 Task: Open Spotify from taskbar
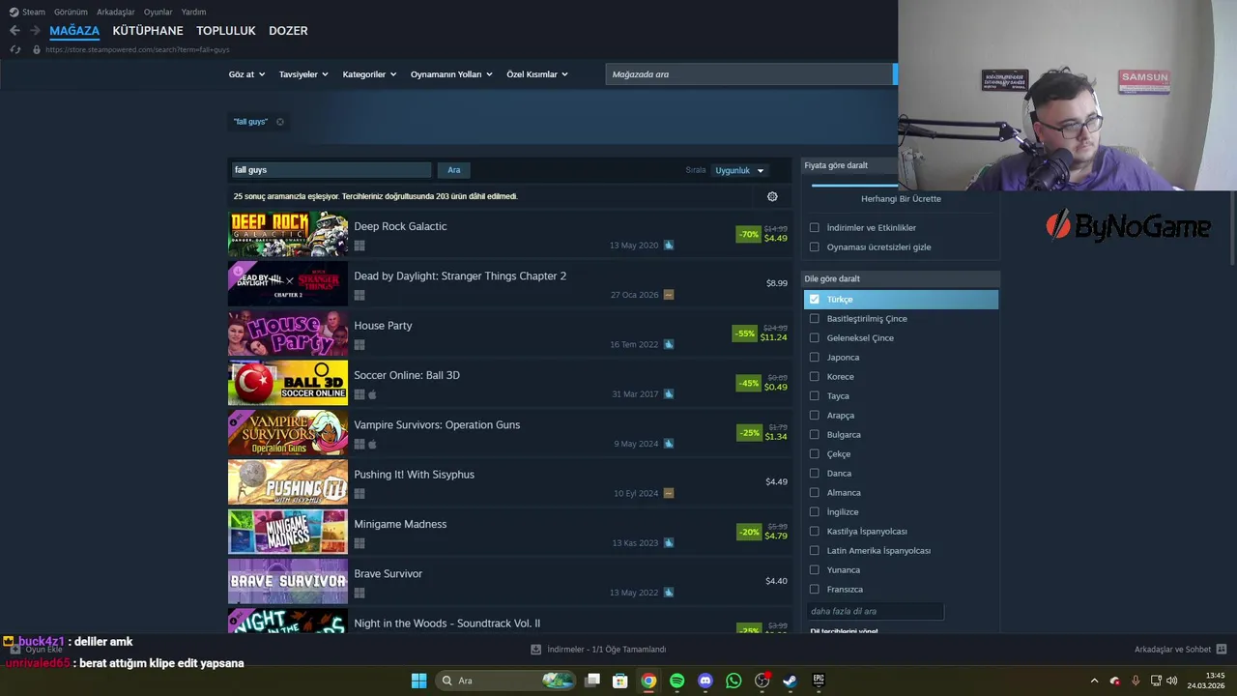[676, 681]
